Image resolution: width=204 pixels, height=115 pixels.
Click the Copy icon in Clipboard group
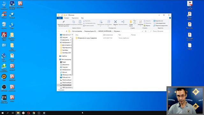click(74, 22)
